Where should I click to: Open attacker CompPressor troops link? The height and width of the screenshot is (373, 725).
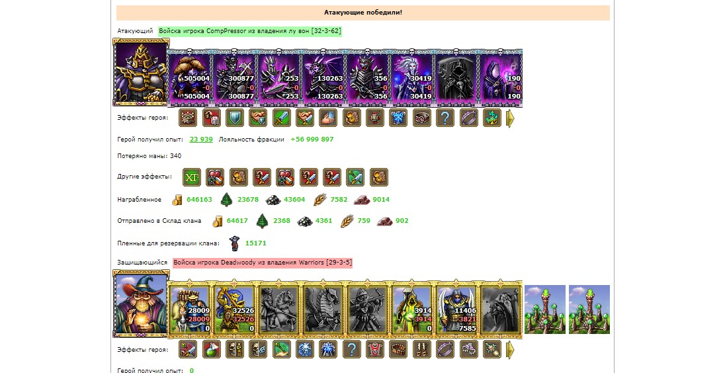click(x=249, y=31)
